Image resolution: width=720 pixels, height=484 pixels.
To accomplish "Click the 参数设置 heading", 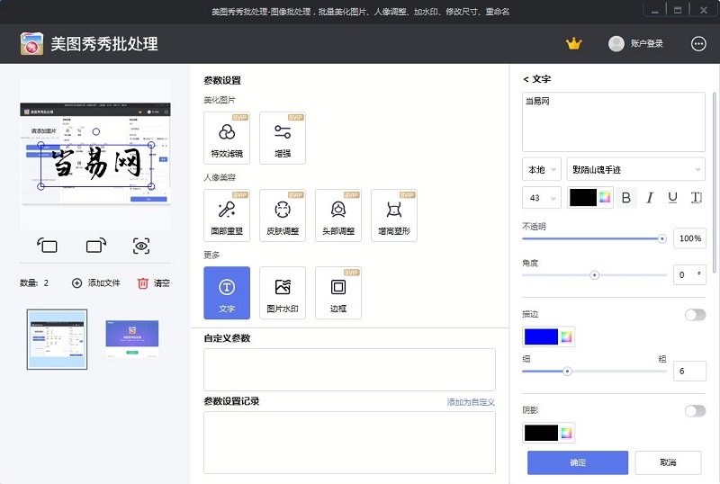I will [x=222, y=80].
